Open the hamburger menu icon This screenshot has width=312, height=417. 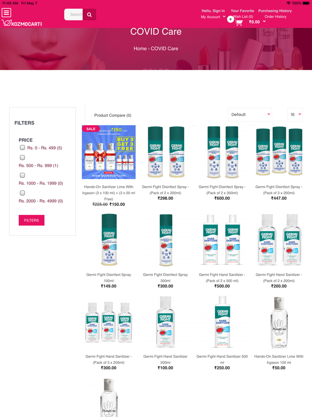[6, 13]
